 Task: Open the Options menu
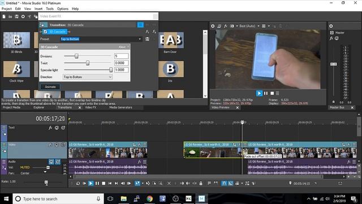tap(63, 9)
